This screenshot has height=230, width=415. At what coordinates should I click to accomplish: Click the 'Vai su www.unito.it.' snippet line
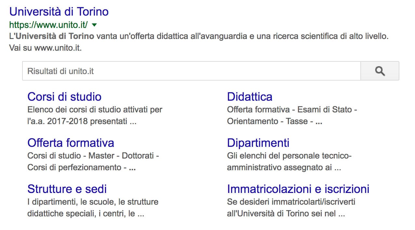(x=46, y=48)
